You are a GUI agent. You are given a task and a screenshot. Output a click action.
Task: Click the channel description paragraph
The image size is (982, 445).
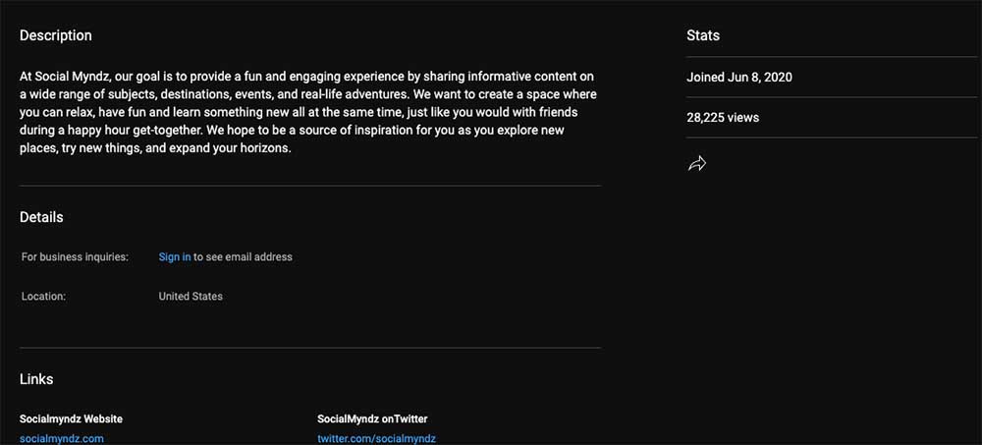308,113
